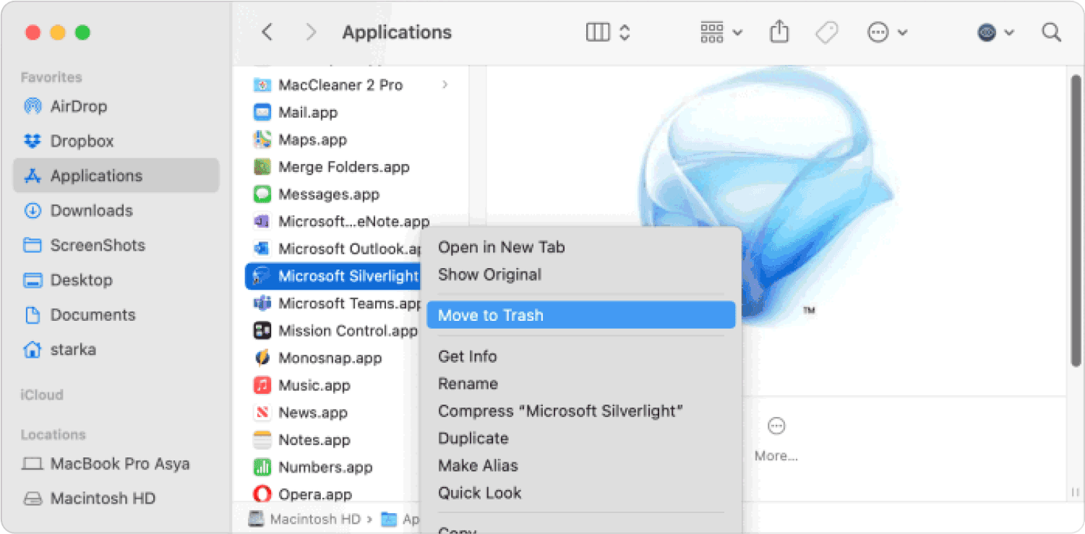This screenshot has height=534, width=1085.
Task: Click Macintosh HD in path bar
Action: [x=304, y=519]
